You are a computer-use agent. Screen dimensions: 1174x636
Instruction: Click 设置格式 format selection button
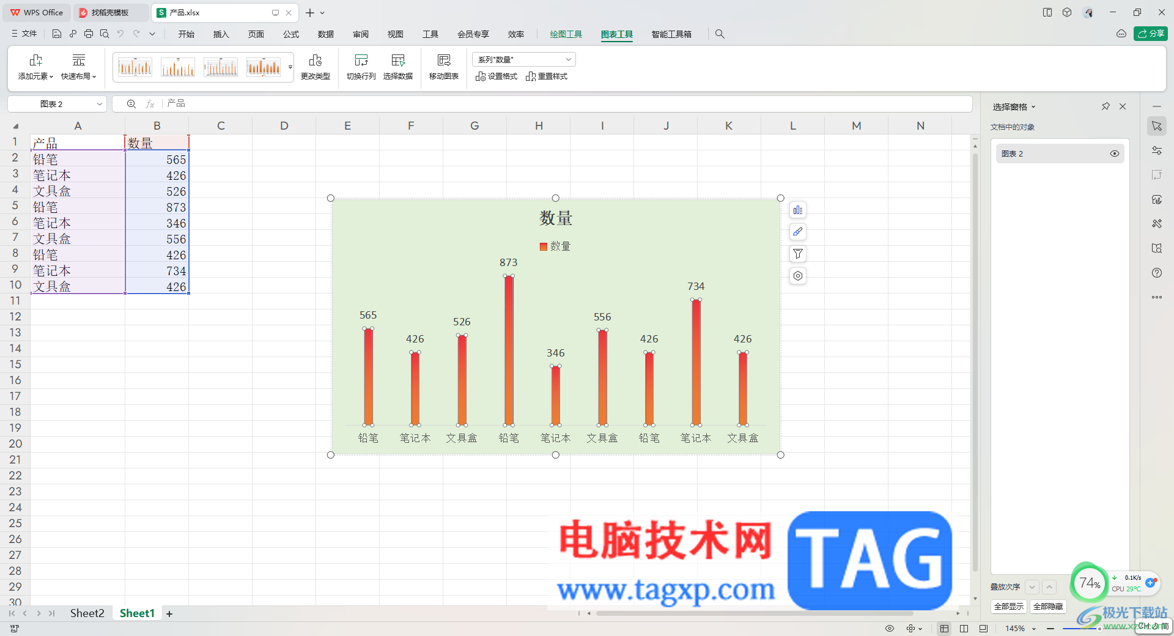click(497, 76)
